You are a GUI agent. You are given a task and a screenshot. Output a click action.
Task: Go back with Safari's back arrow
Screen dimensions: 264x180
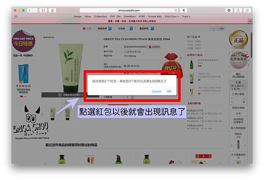[29, 11]
